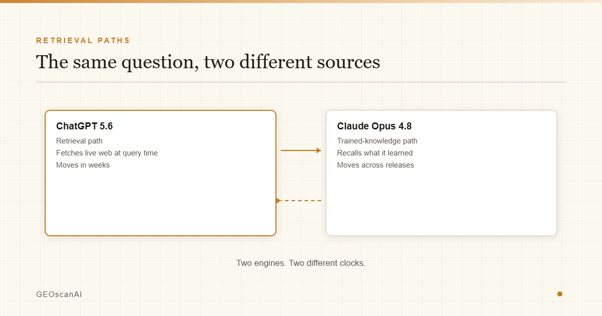The image size is (602, 316).
Task: Click the orange progress bar at top
Action: [x=301, y=2]
